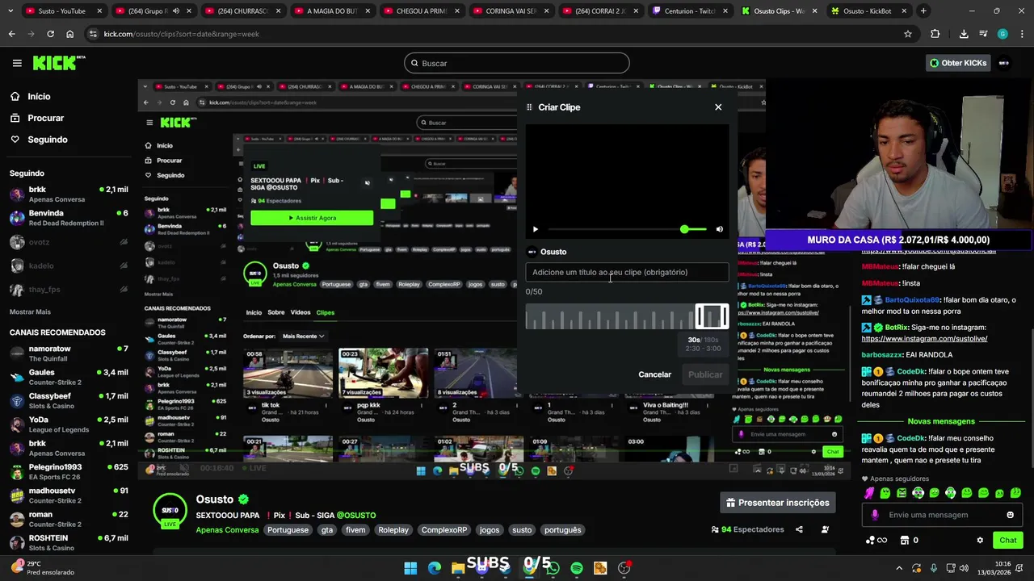Screen dimensions: 1034x581
Task: Open recommended channel Gaules
Action: click(x=69, y=377)
